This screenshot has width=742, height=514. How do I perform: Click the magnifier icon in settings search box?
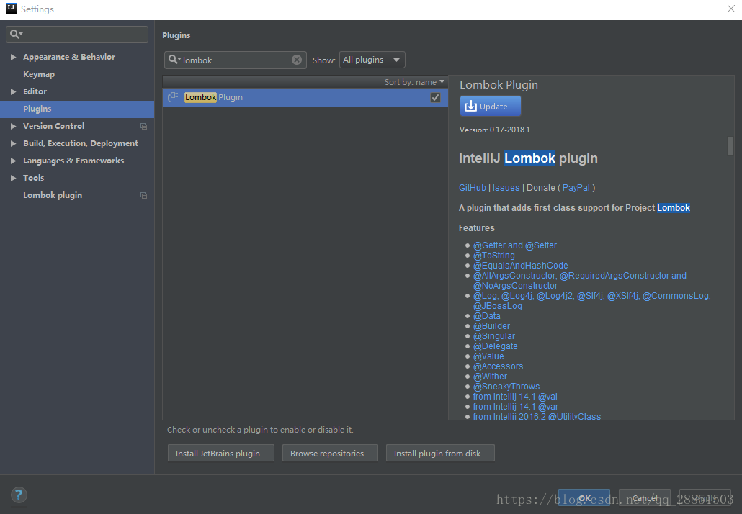click(16, 34)
